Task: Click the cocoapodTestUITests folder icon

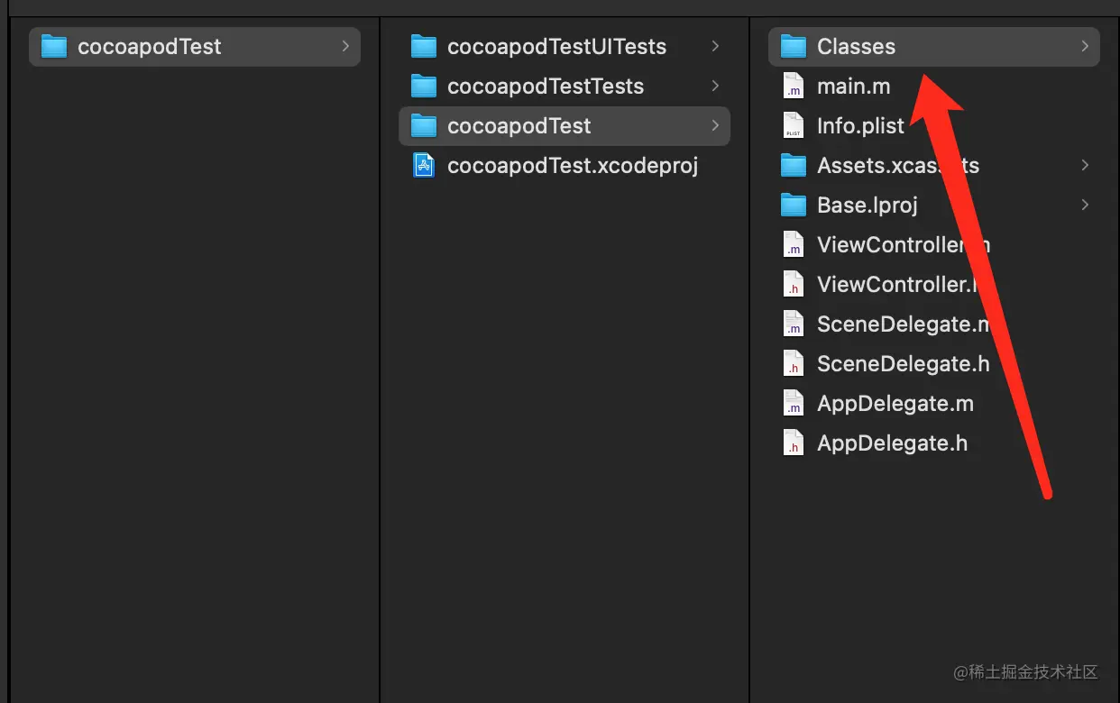Action: (x=423, y=47)
